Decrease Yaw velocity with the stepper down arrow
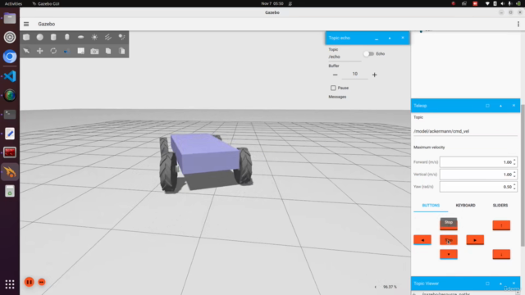 click(514, 189)
